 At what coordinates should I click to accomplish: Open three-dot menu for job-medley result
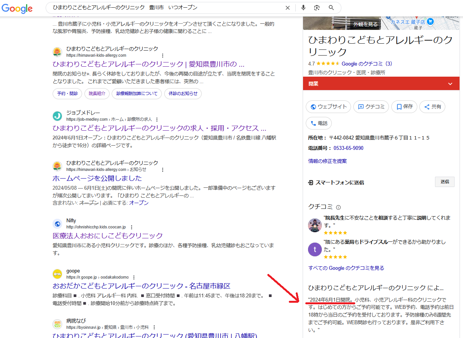coord(157,120)
